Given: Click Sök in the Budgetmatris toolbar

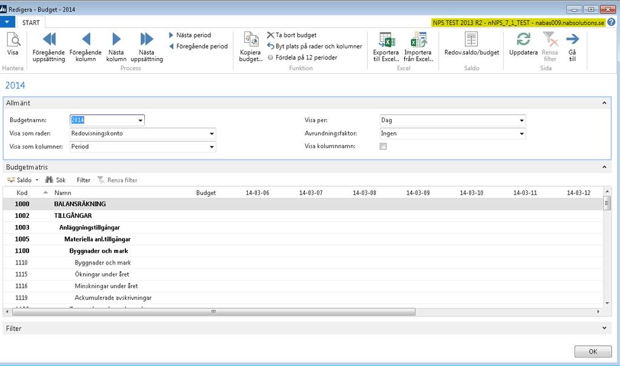Looking at the screenshot, I should click(x=56, y=180).
